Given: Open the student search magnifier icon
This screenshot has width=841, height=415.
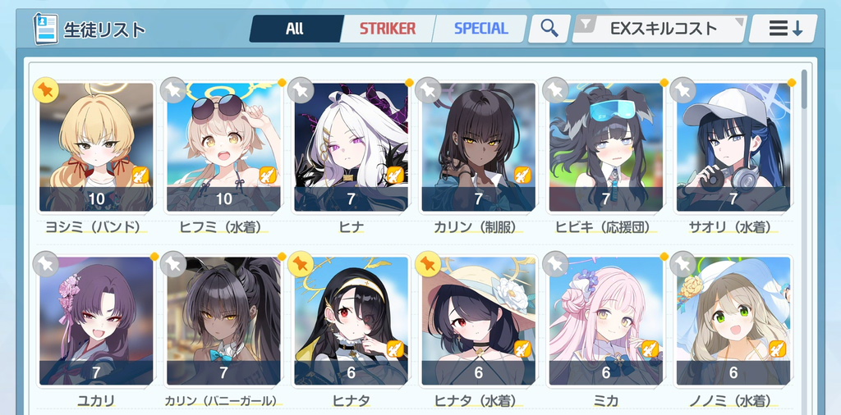Looking at the screenshot, I should (549, 28).
